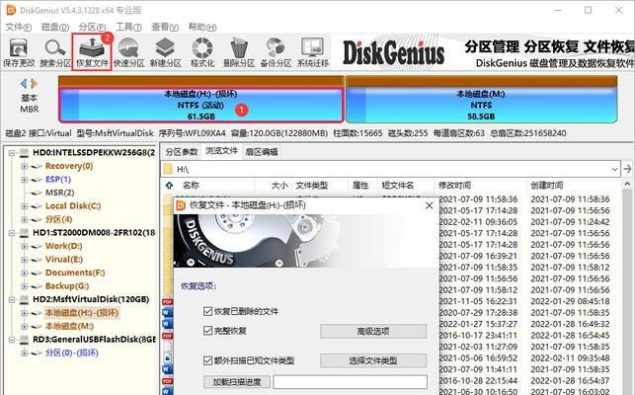Click the up-folder arrow icon in file list header
This screenshot has height=395, width=635.
click(x=169, y=186)
